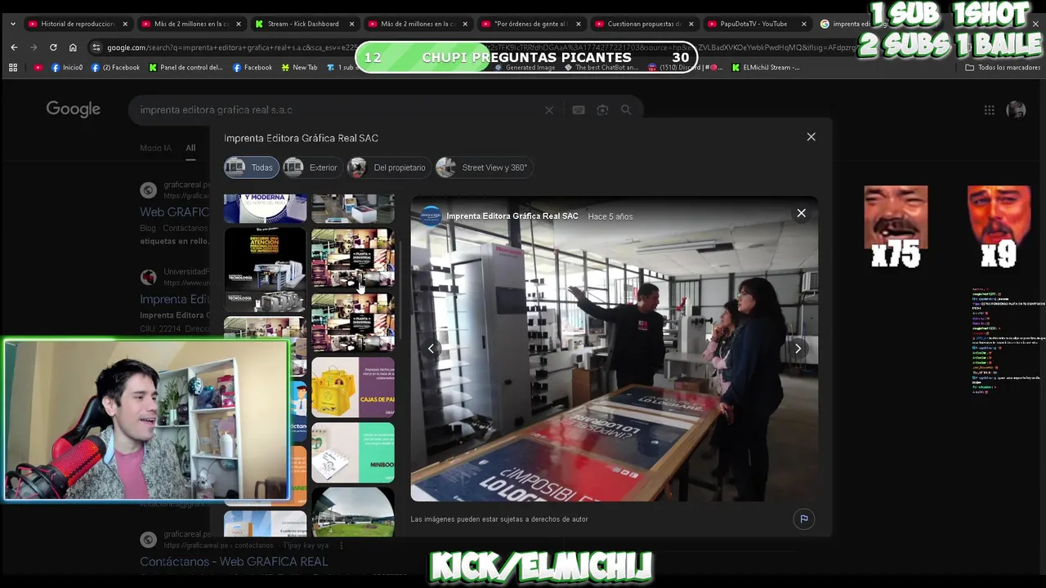1046x588 pixels.
Task: Close the Imprenta Editora Gráfica Real SAC photos dialog
Action: [811, 137]
